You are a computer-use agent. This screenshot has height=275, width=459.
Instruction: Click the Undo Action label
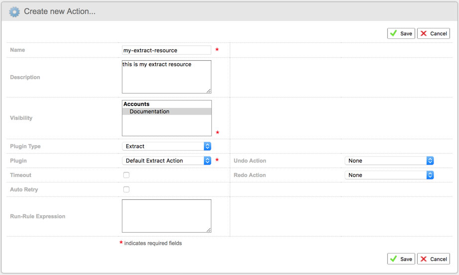pyautogui.click(x=250, y=161)
